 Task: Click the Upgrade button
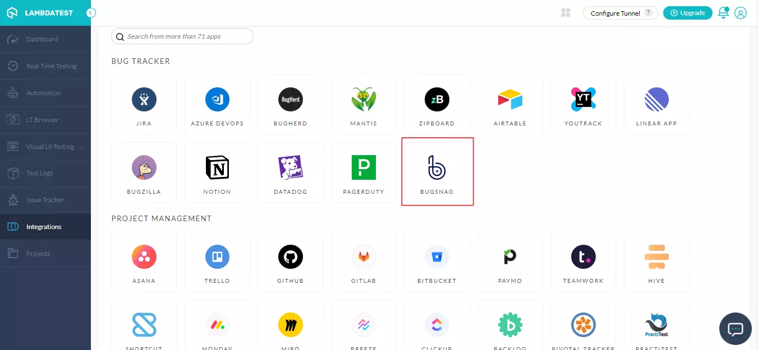[x=687, y=13]
